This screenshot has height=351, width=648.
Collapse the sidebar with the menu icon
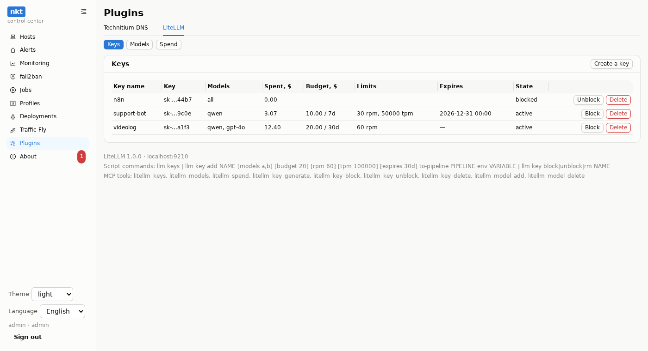point(84,12)
